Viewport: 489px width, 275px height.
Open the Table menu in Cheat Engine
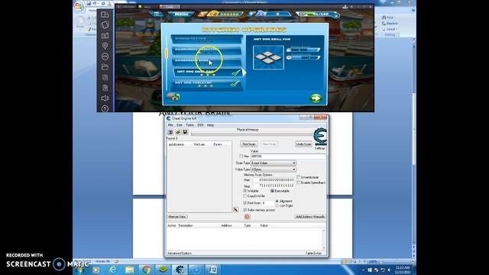(189, 125)
